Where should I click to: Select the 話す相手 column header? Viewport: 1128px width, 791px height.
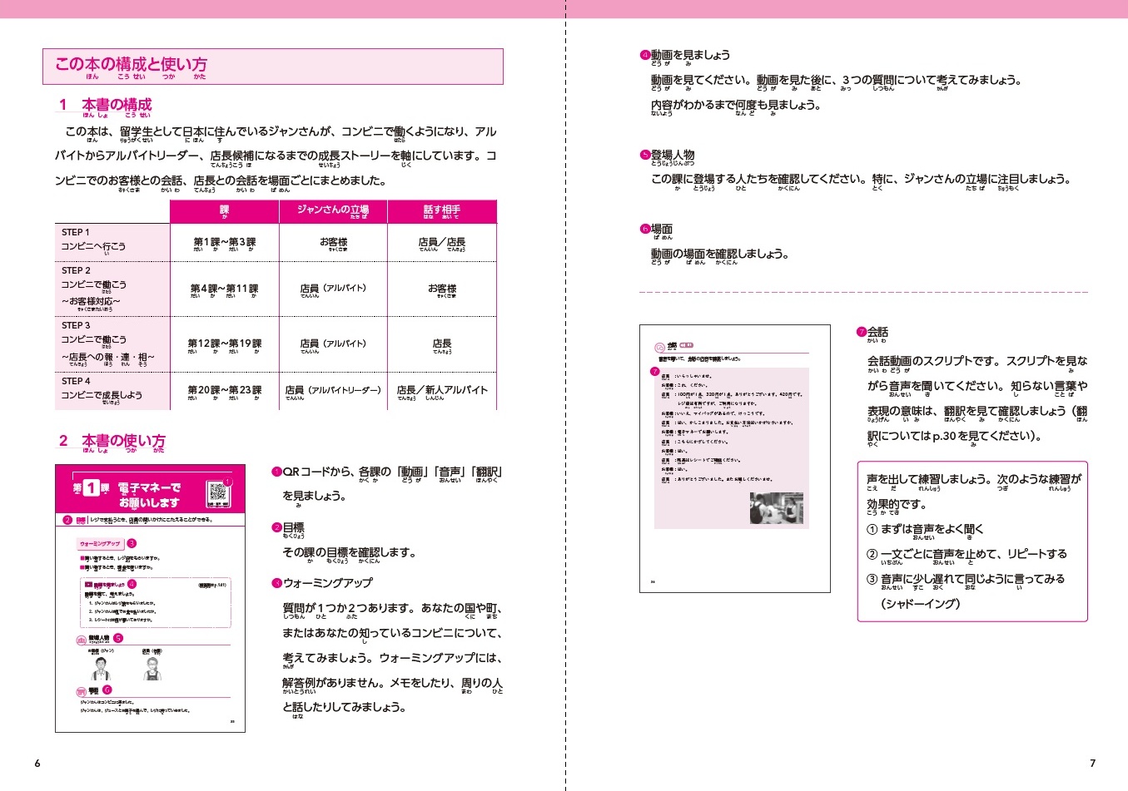441,211
